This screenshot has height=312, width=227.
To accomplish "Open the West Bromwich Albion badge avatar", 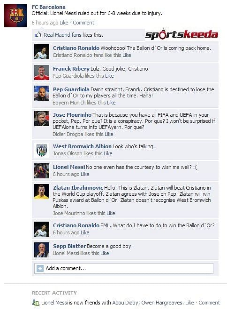I will coord(42,150).
